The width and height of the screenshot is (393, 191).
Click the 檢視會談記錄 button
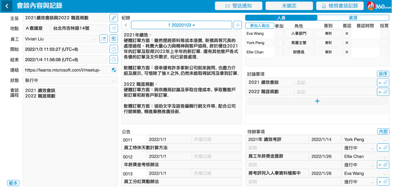tap(340, 6)
